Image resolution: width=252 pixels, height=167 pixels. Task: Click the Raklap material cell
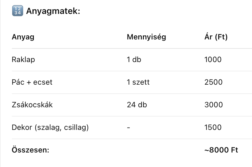(23, 60)
